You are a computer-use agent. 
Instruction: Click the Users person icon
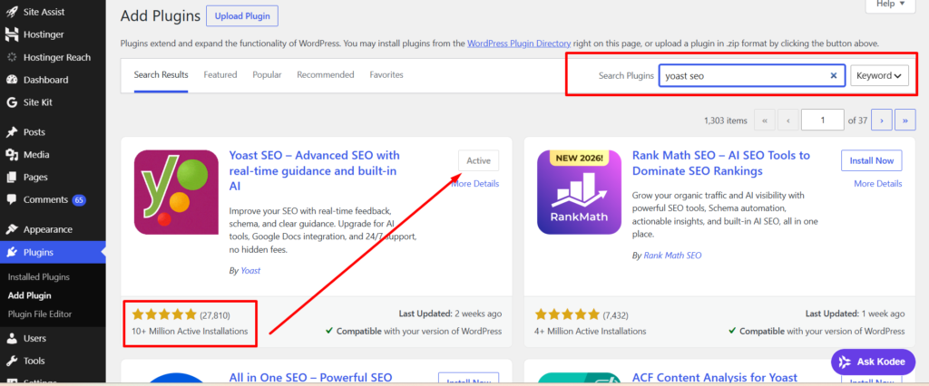[11, 339]
